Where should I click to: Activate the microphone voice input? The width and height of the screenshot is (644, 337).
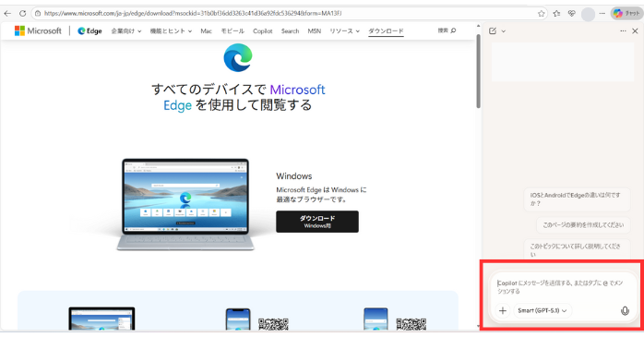pos(625,311)
